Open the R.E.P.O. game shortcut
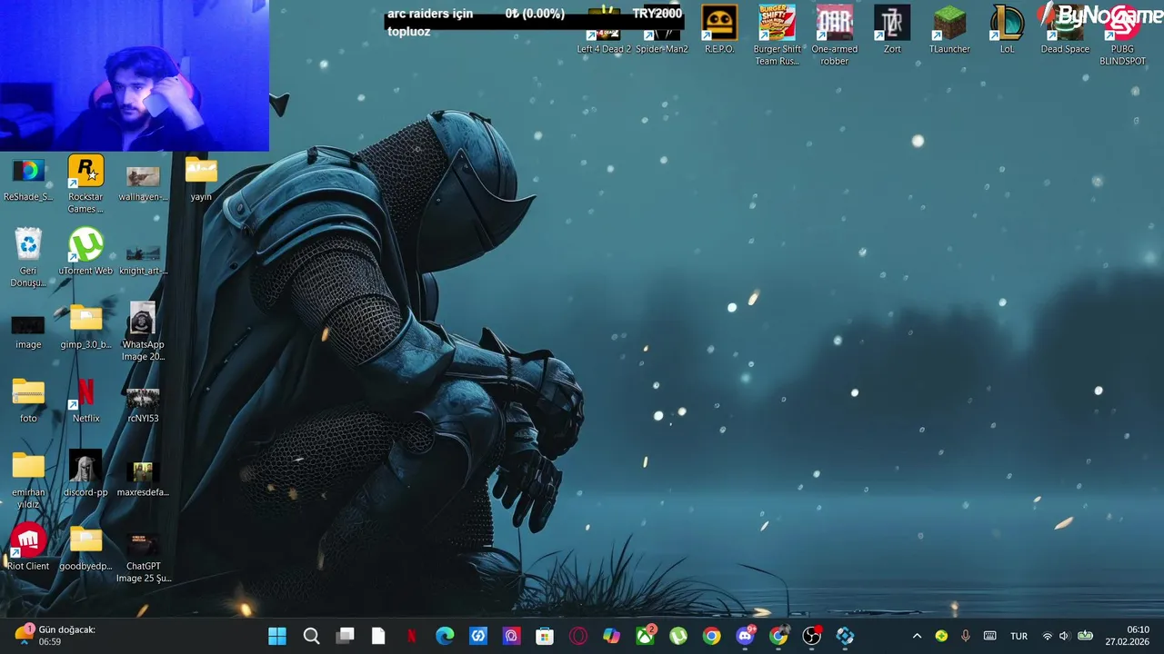1164x654 pixels. 719,29
